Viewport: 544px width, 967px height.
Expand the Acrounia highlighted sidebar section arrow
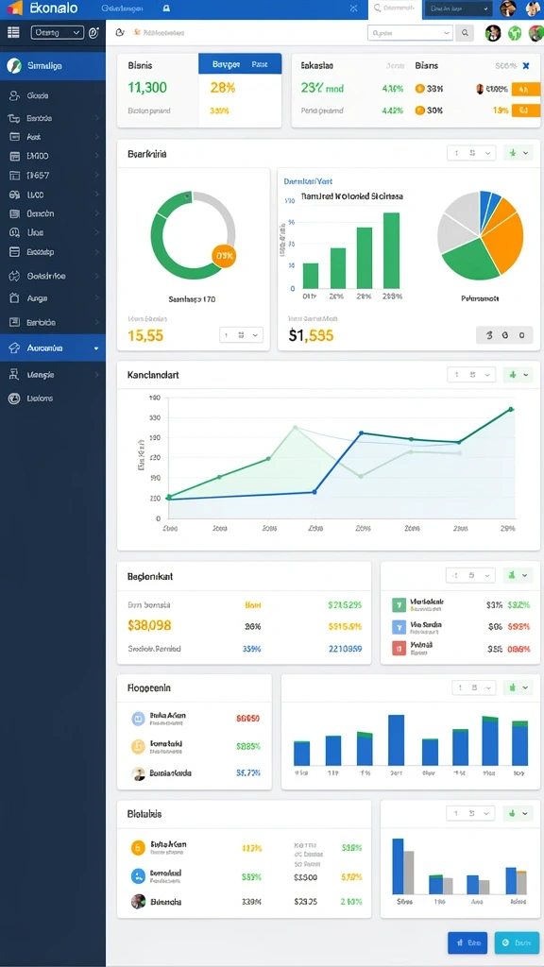(96, 348)
